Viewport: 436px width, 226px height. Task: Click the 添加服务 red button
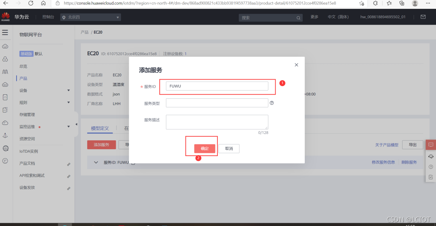click(101, 145)
